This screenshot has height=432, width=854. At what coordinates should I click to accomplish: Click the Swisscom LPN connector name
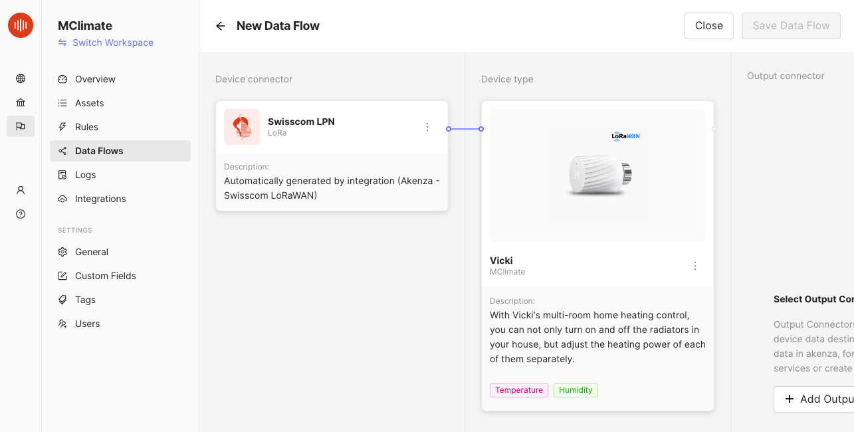301,122
